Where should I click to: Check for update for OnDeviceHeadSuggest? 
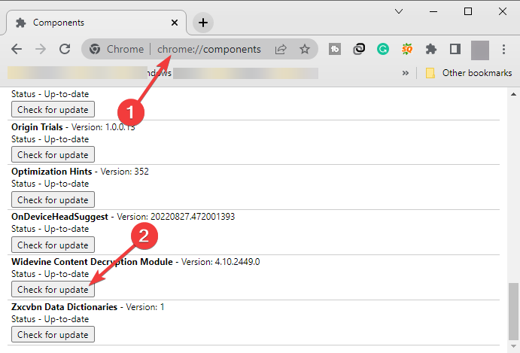coord(53,245)
